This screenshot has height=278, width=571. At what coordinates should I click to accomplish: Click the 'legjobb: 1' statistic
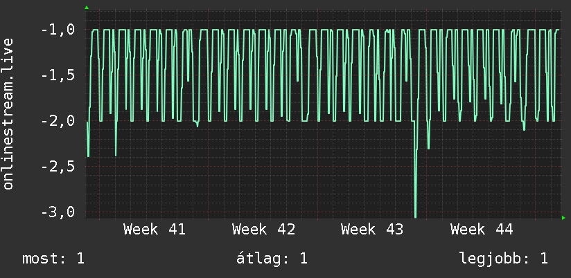(x=504, y=259)
